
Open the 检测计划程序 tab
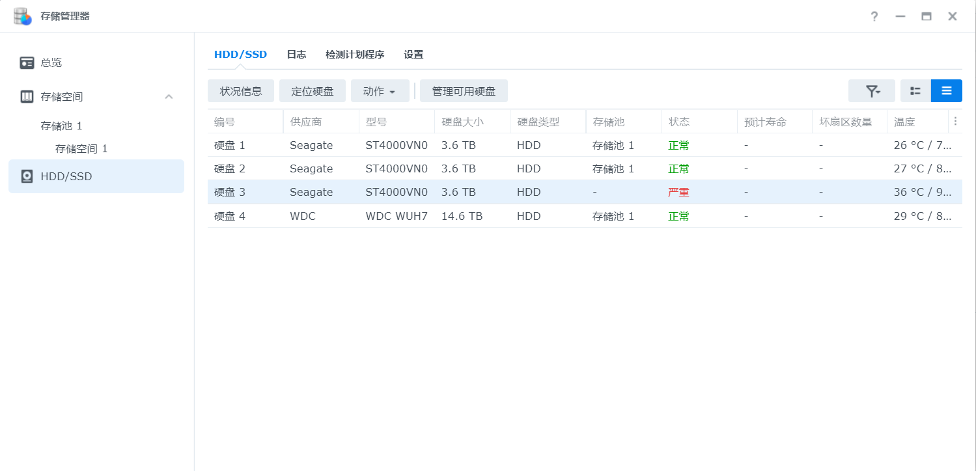pyautogui.click(x=355, y=55)
